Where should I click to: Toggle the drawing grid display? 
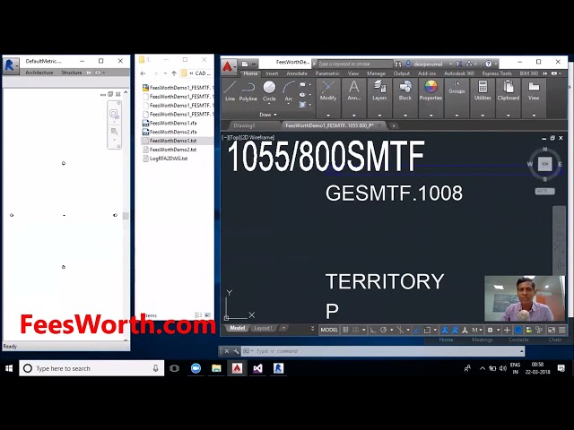tap(345, 330)
